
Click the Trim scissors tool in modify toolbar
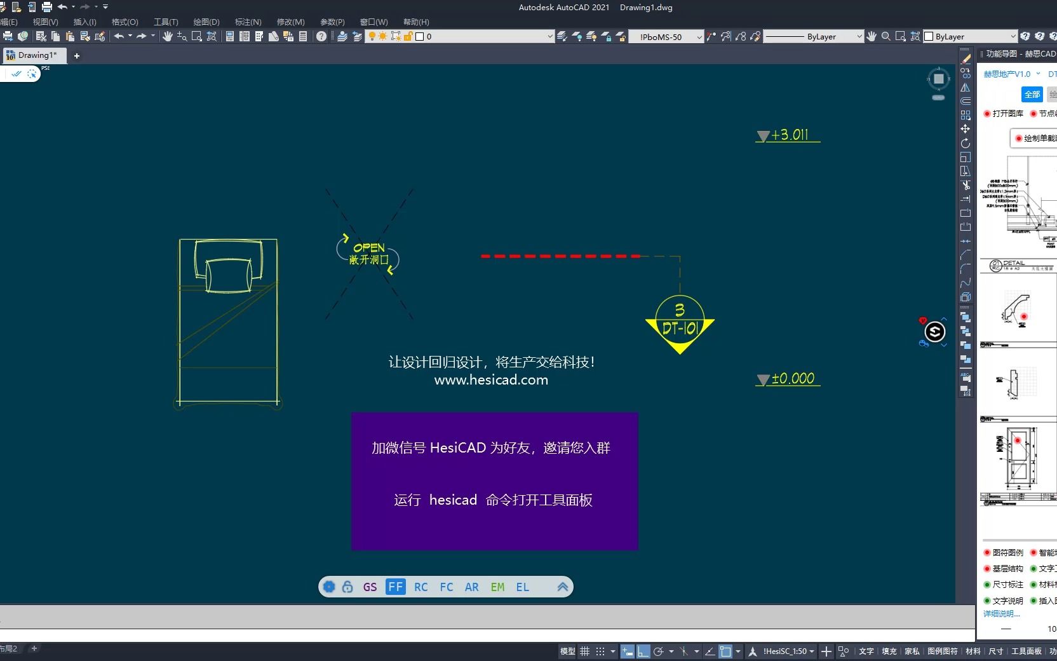966,185
